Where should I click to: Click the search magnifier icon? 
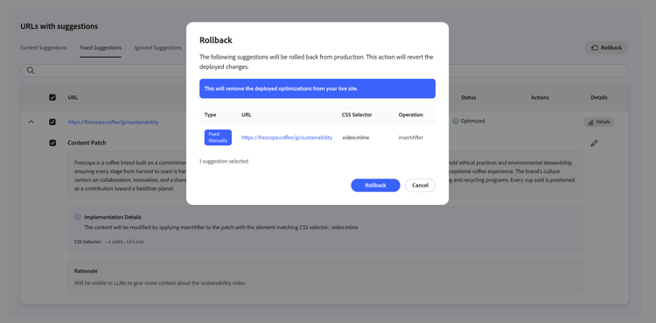31,70
